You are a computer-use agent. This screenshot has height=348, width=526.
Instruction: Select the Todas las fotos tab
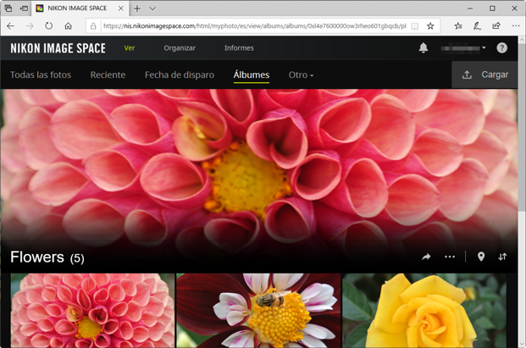point(41,75)
